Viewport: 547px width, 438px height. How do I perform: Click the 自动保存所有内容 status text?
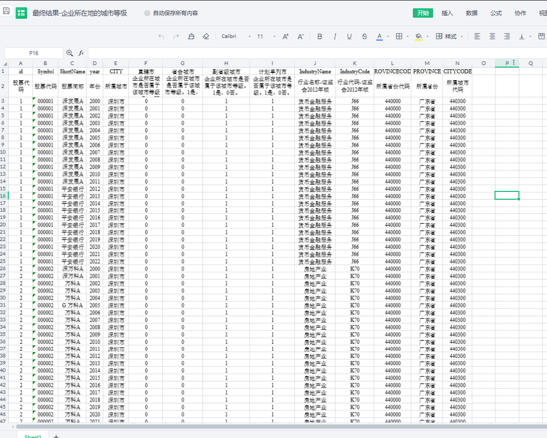tap(175, 13)
